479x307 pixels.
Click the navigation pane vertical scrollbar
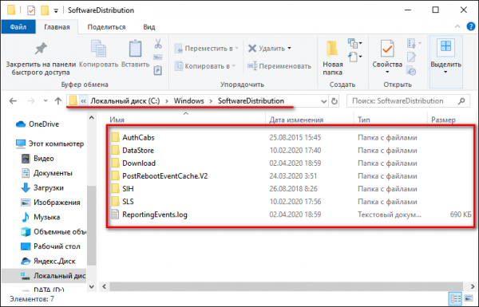91,226
